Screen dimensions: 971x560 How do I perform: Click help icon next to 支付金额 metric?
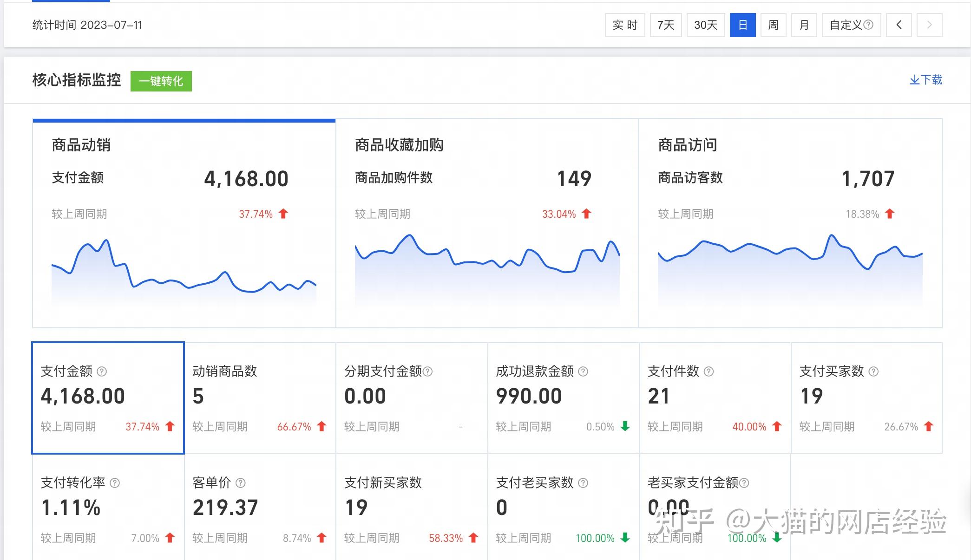[102, 371]
